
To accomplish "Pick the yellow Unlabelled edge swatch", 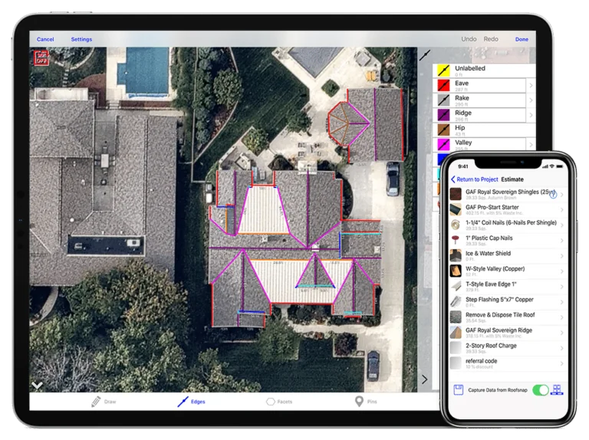I will pyautogui.click(x=443, y=71).
